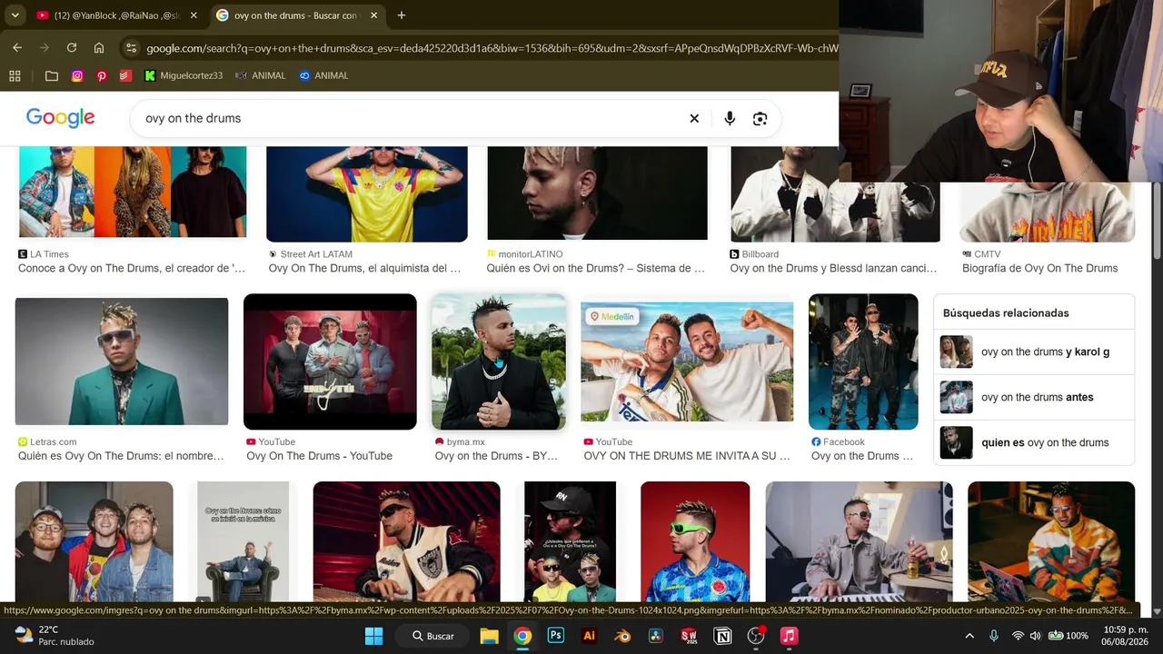
Task: Switch to the YouTube YanBlock tab
Action: [x=116, y=15]
